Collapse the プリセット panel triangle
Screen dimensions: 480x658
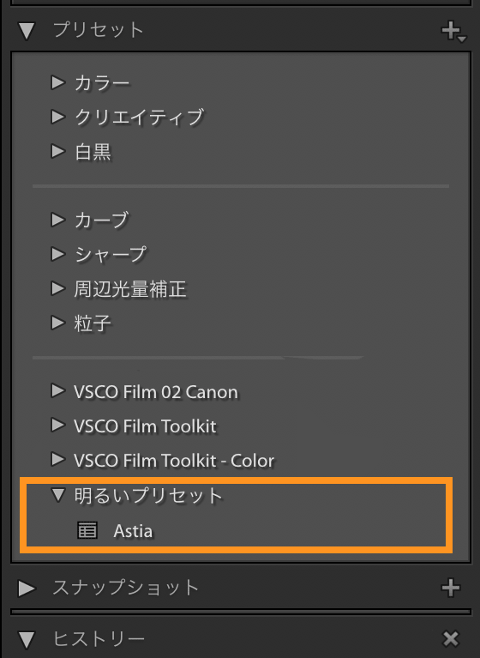pos(27,32)
